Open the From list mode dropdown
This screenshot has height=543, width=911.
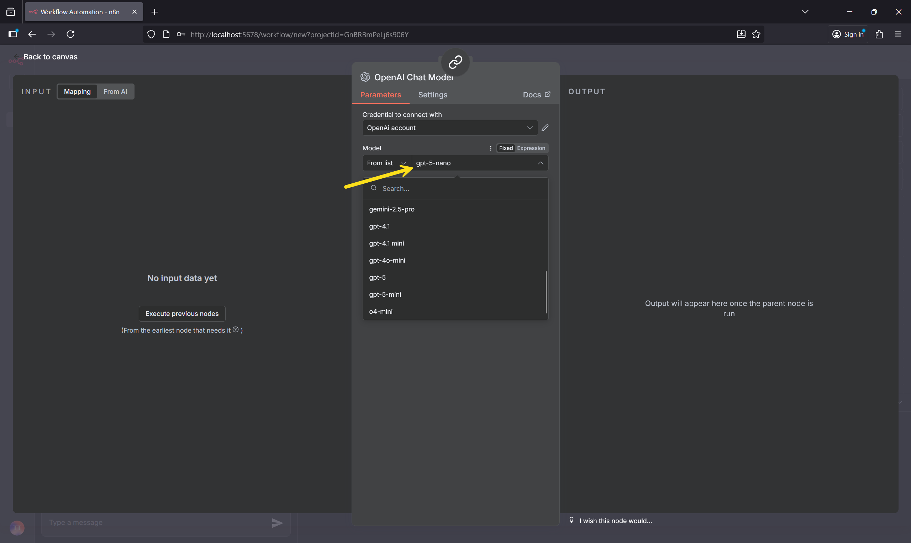[387, 163]
